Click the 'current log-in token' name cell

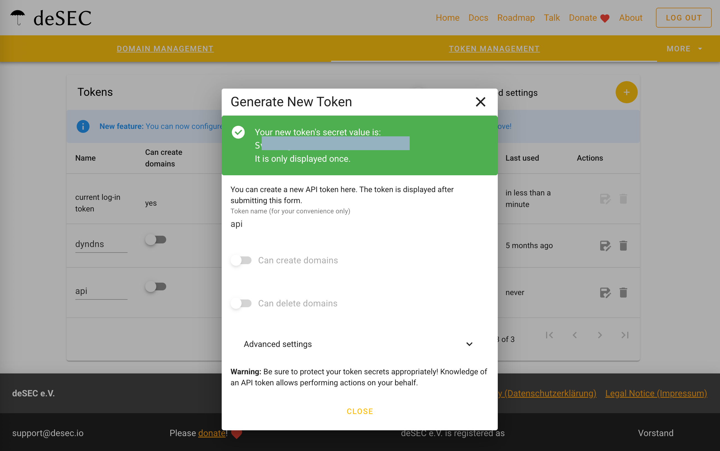click(97, 203)
